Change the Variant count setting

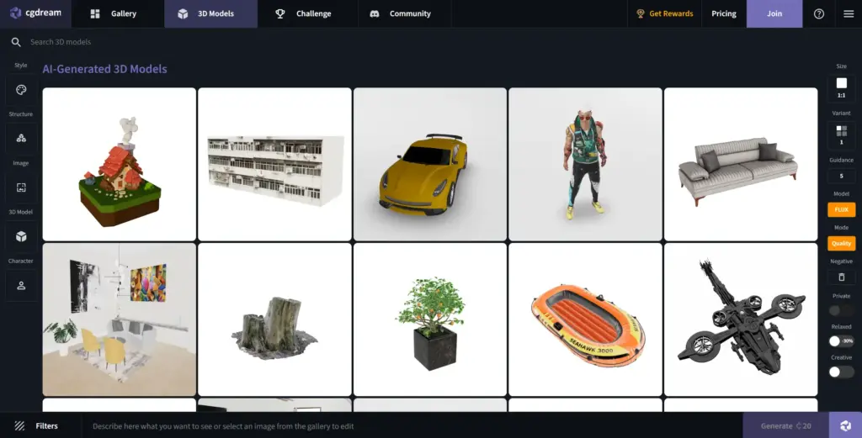pos(841,135)
